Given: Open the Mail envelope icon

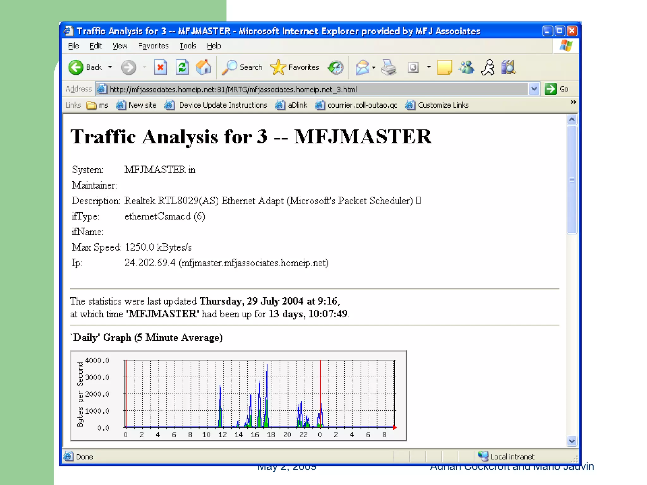Looking at the screenshot, I should click(x=362, y=67).
